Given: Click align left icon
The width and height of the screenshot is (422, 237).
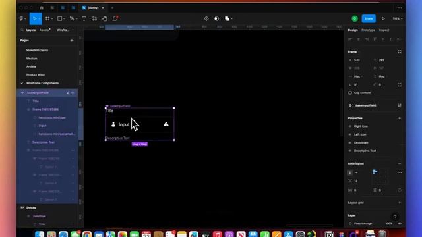Looking at the screenshot, I should coord(350,39).
